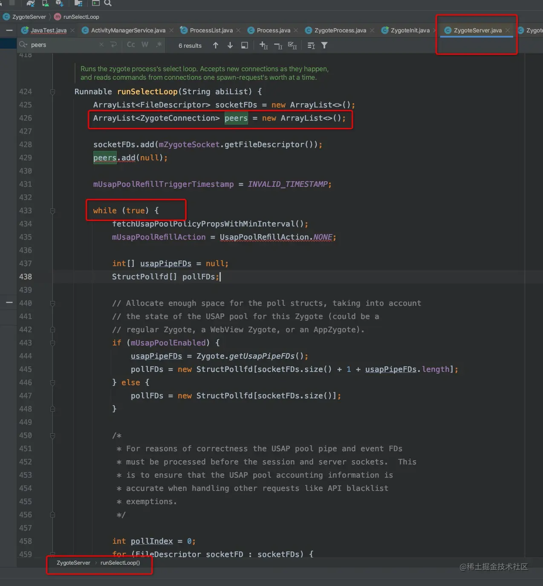Collapse block comment fold at line 450
This screenshot has width=543, height=586.
[52, 435]
